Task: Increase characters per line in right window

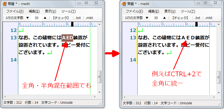Action: click(x=164, y=18)
